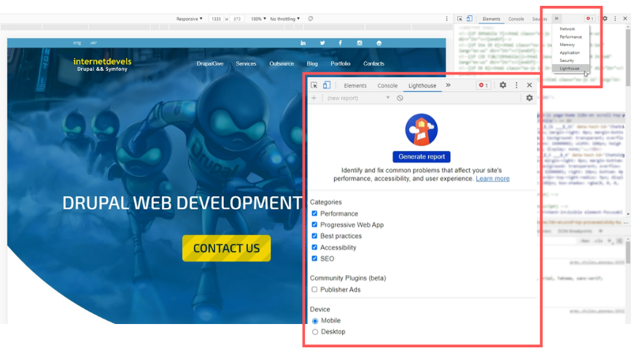Click the internetdevels site logo

coord(102,64)
